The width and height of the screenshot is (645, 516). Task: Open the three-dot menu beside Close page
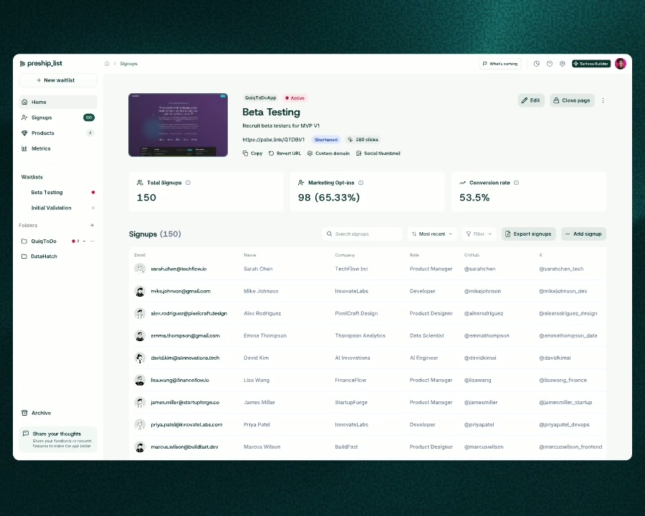(x=603, y=100)
